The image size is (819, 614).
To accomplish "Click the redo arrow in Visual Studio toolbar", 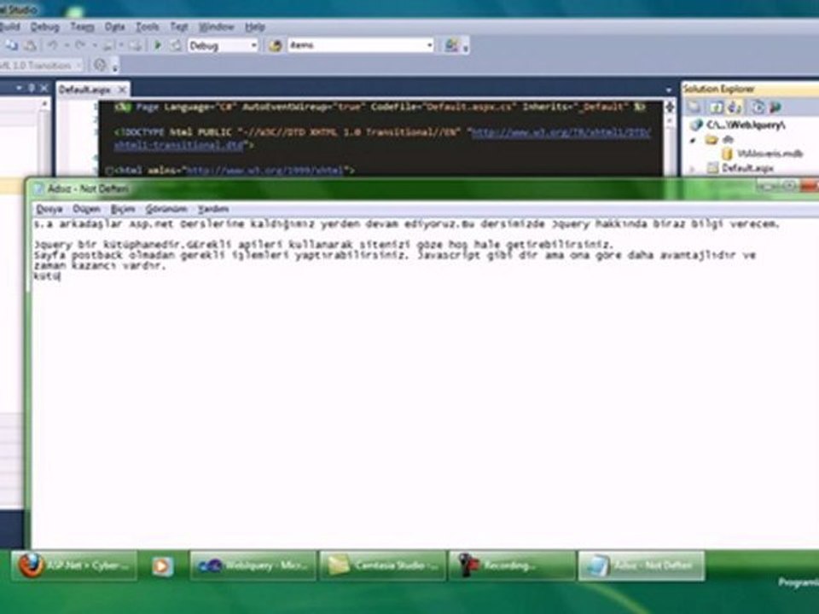I will [80, 46].
